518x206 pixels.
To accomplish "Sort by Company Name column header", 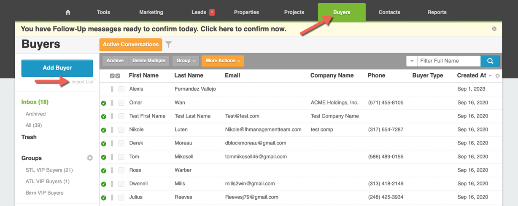I will [332, 75].
